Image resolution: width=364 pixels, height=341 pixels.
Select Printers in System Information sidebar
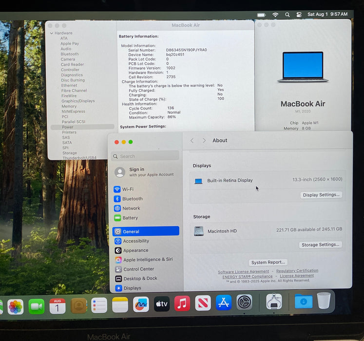69,133
